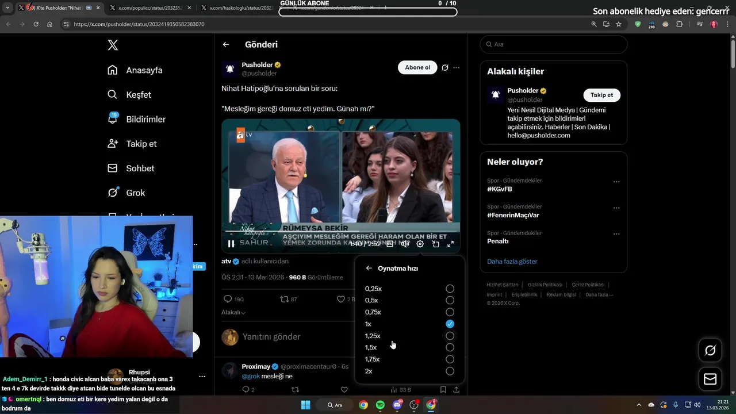Open more options for #KGvFB trend
The image size is (736, 414).
(616, 182)
